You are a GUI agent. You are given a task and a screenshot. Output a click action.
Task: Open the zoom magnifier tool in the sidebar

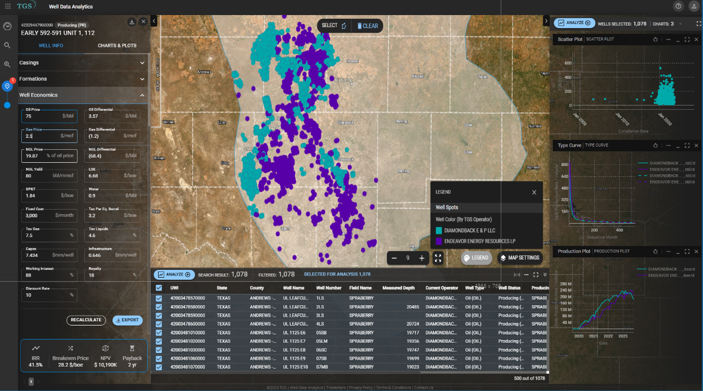click(7, 64)
